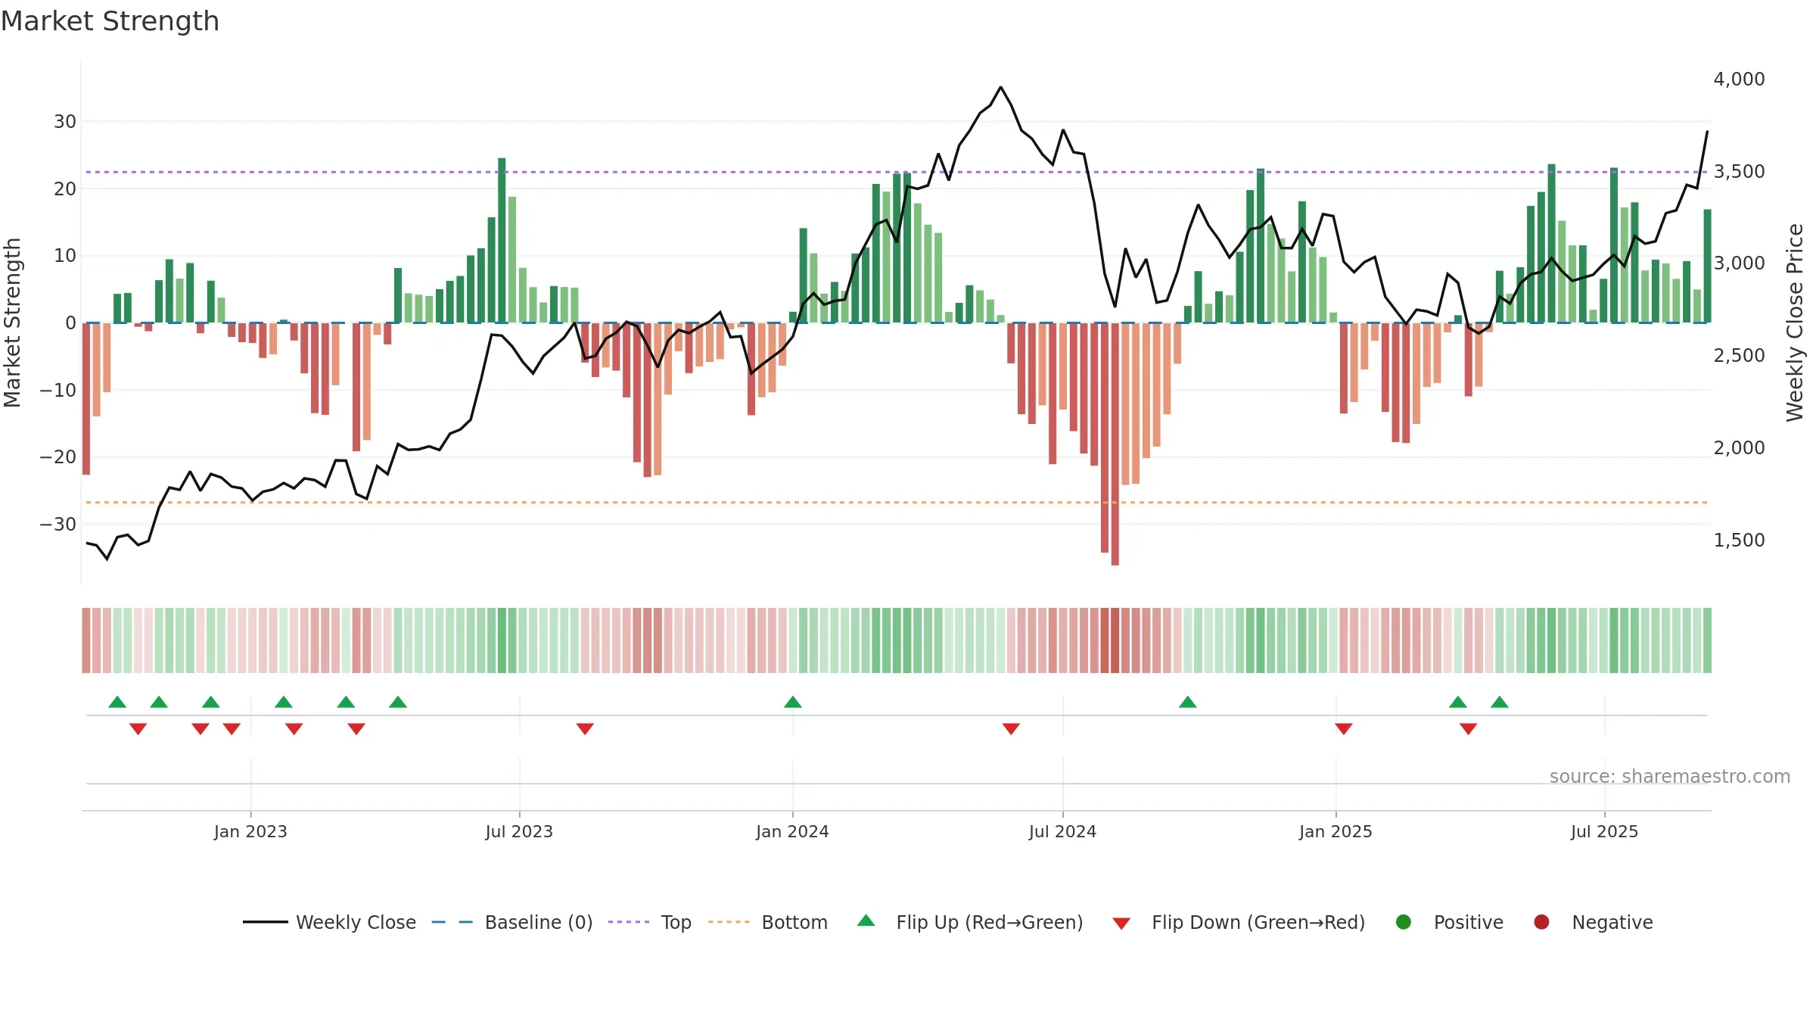Click the deepest red bar after Jul 2024

[x=1115, y=444]
